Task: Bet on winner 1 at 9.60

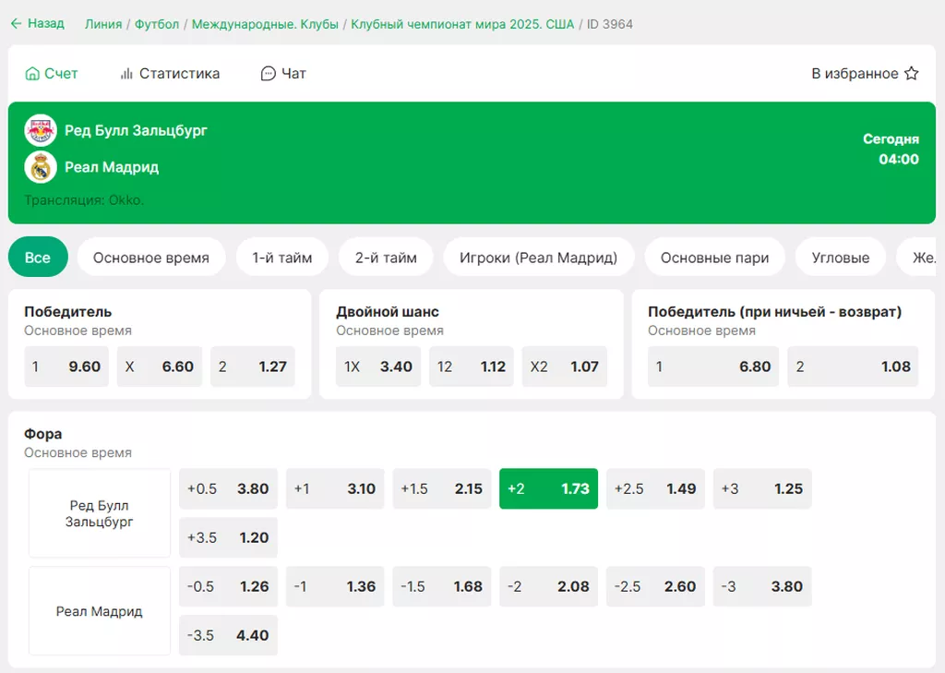Action: coord(66,367)
